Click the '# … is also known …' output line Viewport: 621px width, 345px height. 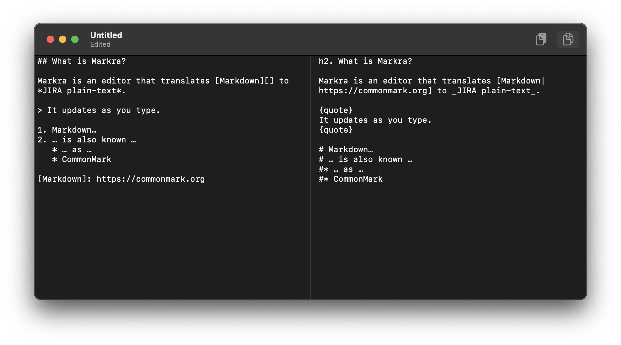point(365,159)
